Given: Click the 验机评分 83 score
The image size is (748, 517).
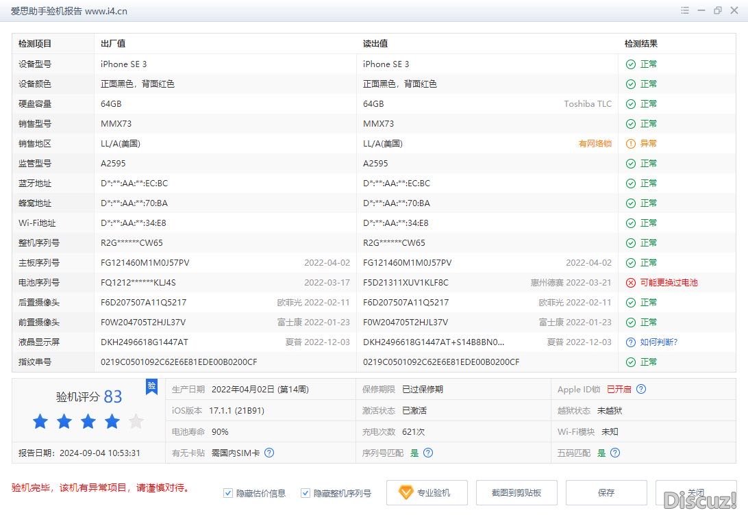Looking at the screenshot, I should (89, 396).
